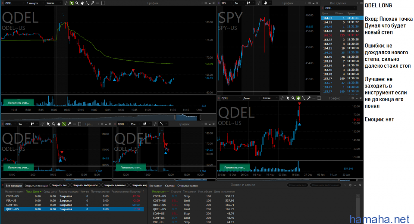
Task: Open the indicators icon in the QDEL 1-minute chart
Action: (66, 3)
